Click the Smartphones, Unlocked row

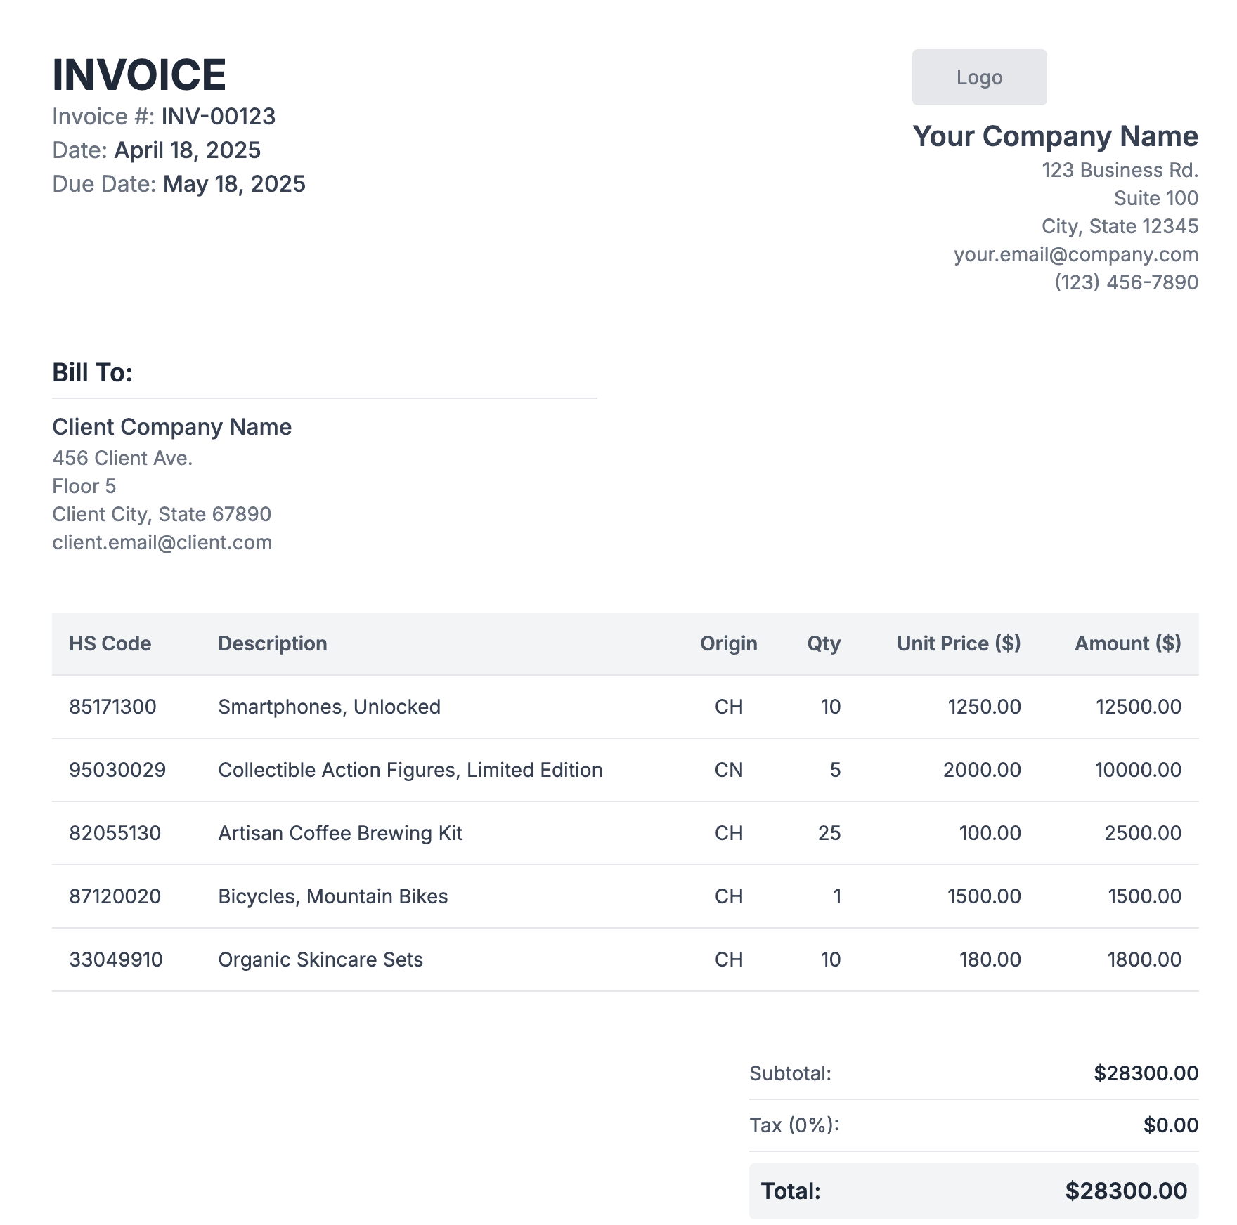[x=329, y=707]
